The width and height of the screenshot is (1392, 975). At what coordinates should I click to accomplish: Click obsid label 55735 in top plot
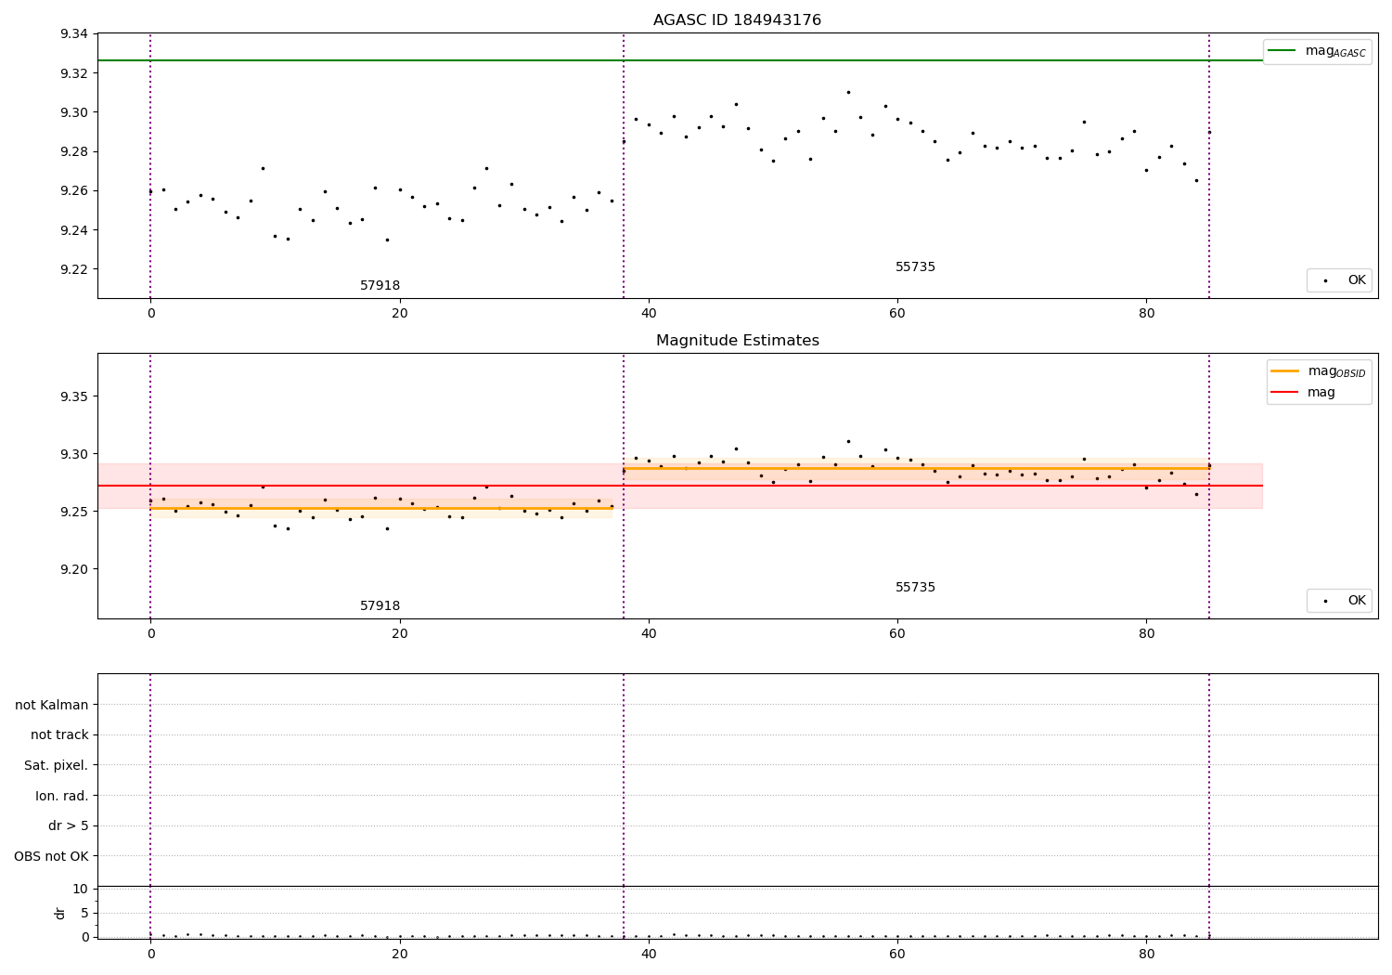[915, 267]
